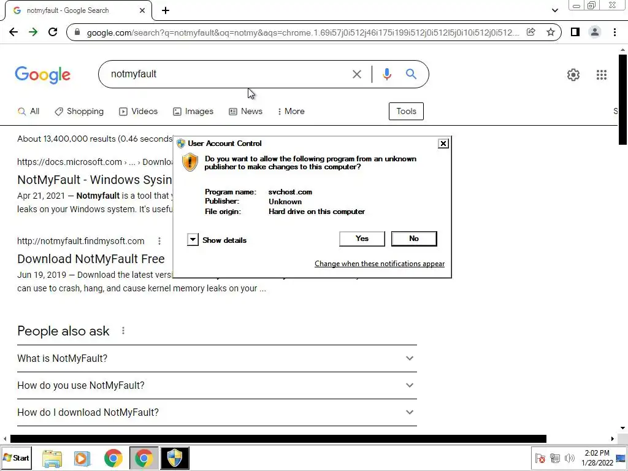This screenshot has width=628, height=471.
Task: Open Windows Explorer from the taskbar
Action: click(52, 458)
